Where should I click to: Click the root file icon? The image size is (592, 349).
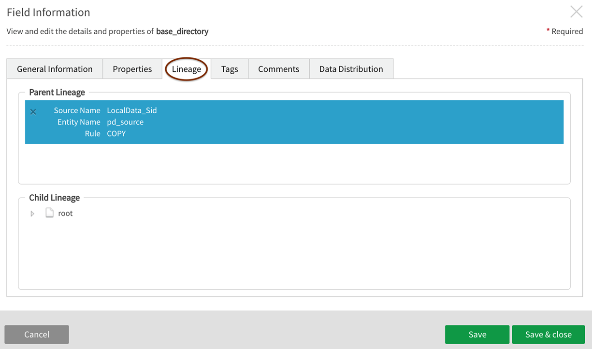point(49,213)
